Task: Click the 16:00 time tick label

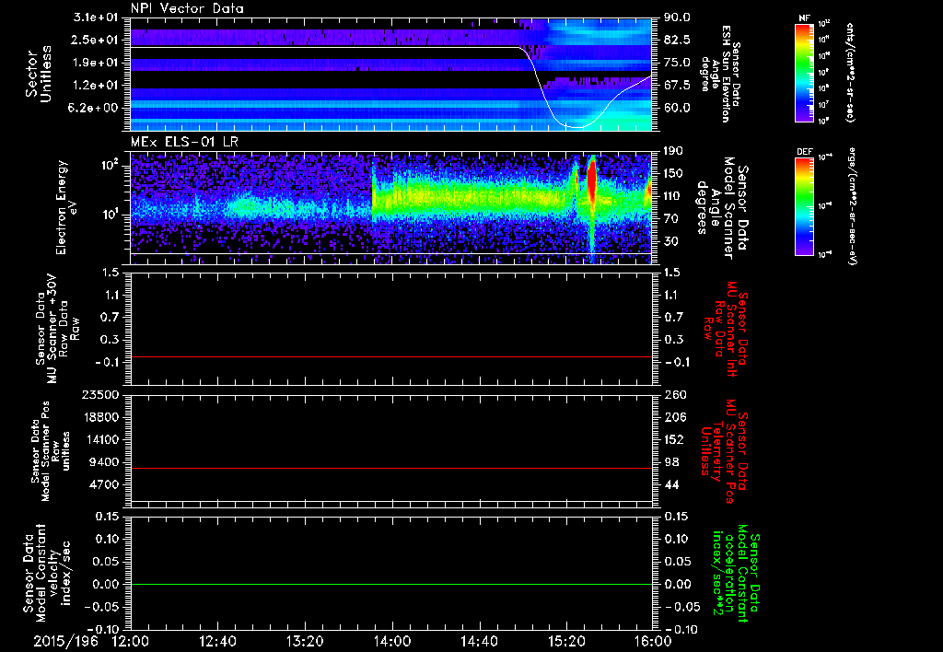Action: tap(653, 641)
